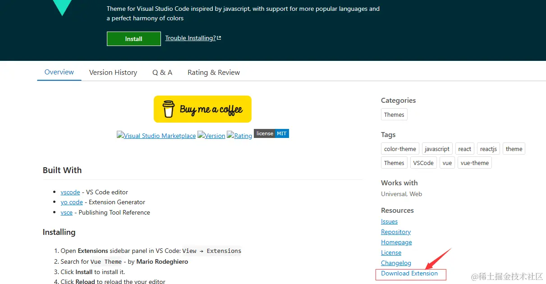Click the Rating badge link

pos(239,136)
